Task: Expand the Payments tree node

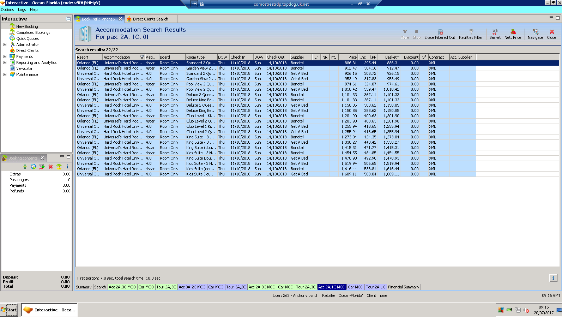Action: click(5, 56)
